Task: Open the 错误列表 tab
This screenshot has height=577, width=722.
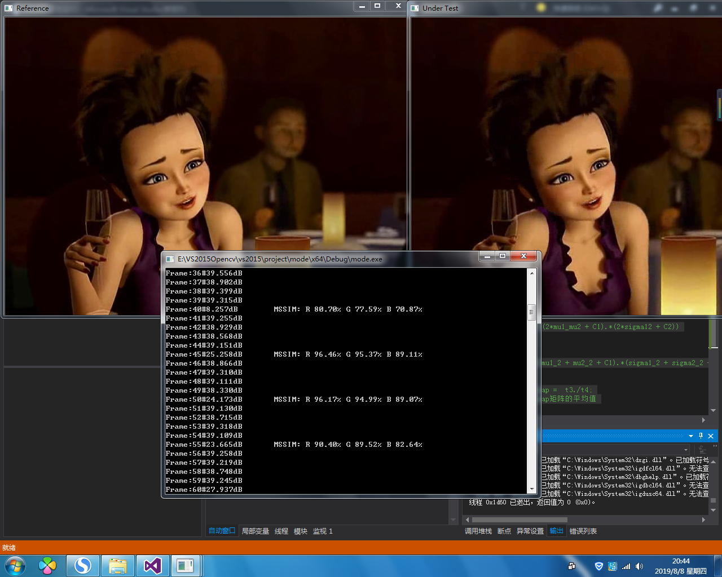Action: click(583, 531)
